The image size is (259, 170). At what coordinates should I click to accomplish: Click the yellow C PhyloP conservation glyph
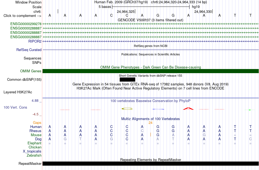[x=127, y=109]
